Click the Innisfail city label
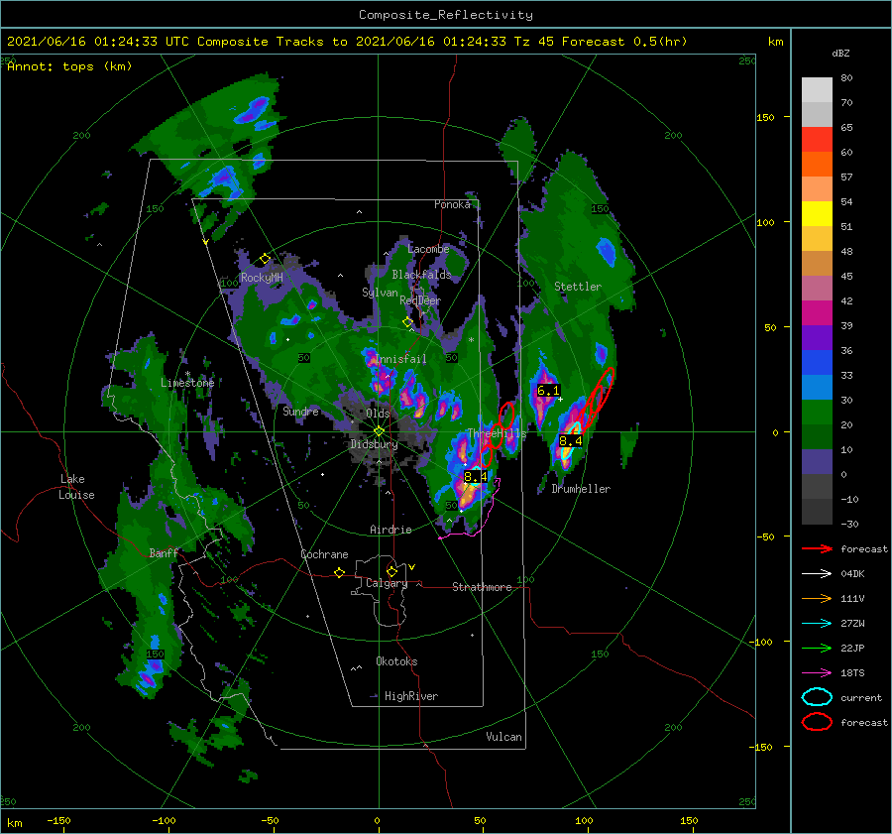 tap(400, 359)
